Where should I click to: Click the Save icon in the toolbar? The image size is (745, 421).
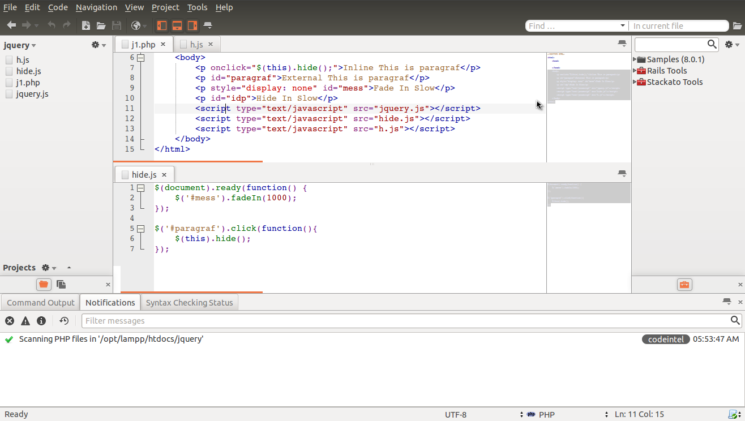117,25
